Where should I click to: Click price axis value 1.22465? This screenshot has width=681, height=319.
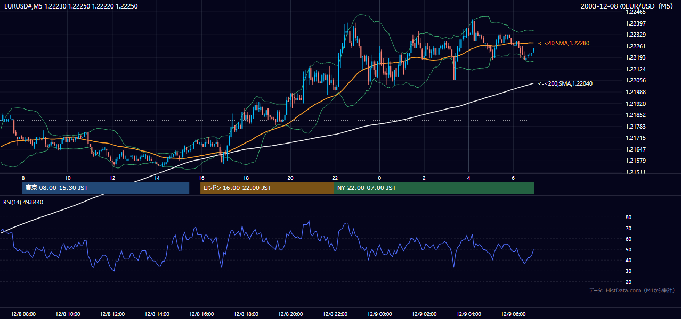click(635, 12)
